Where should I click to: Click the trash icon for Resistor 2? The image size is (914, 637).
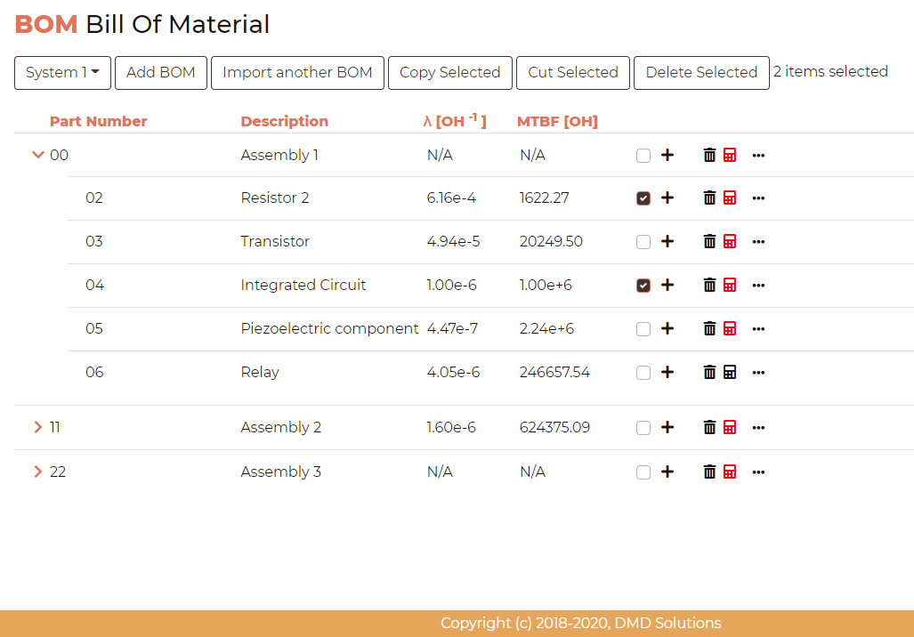pyautogui.click(x=709, y=198)
